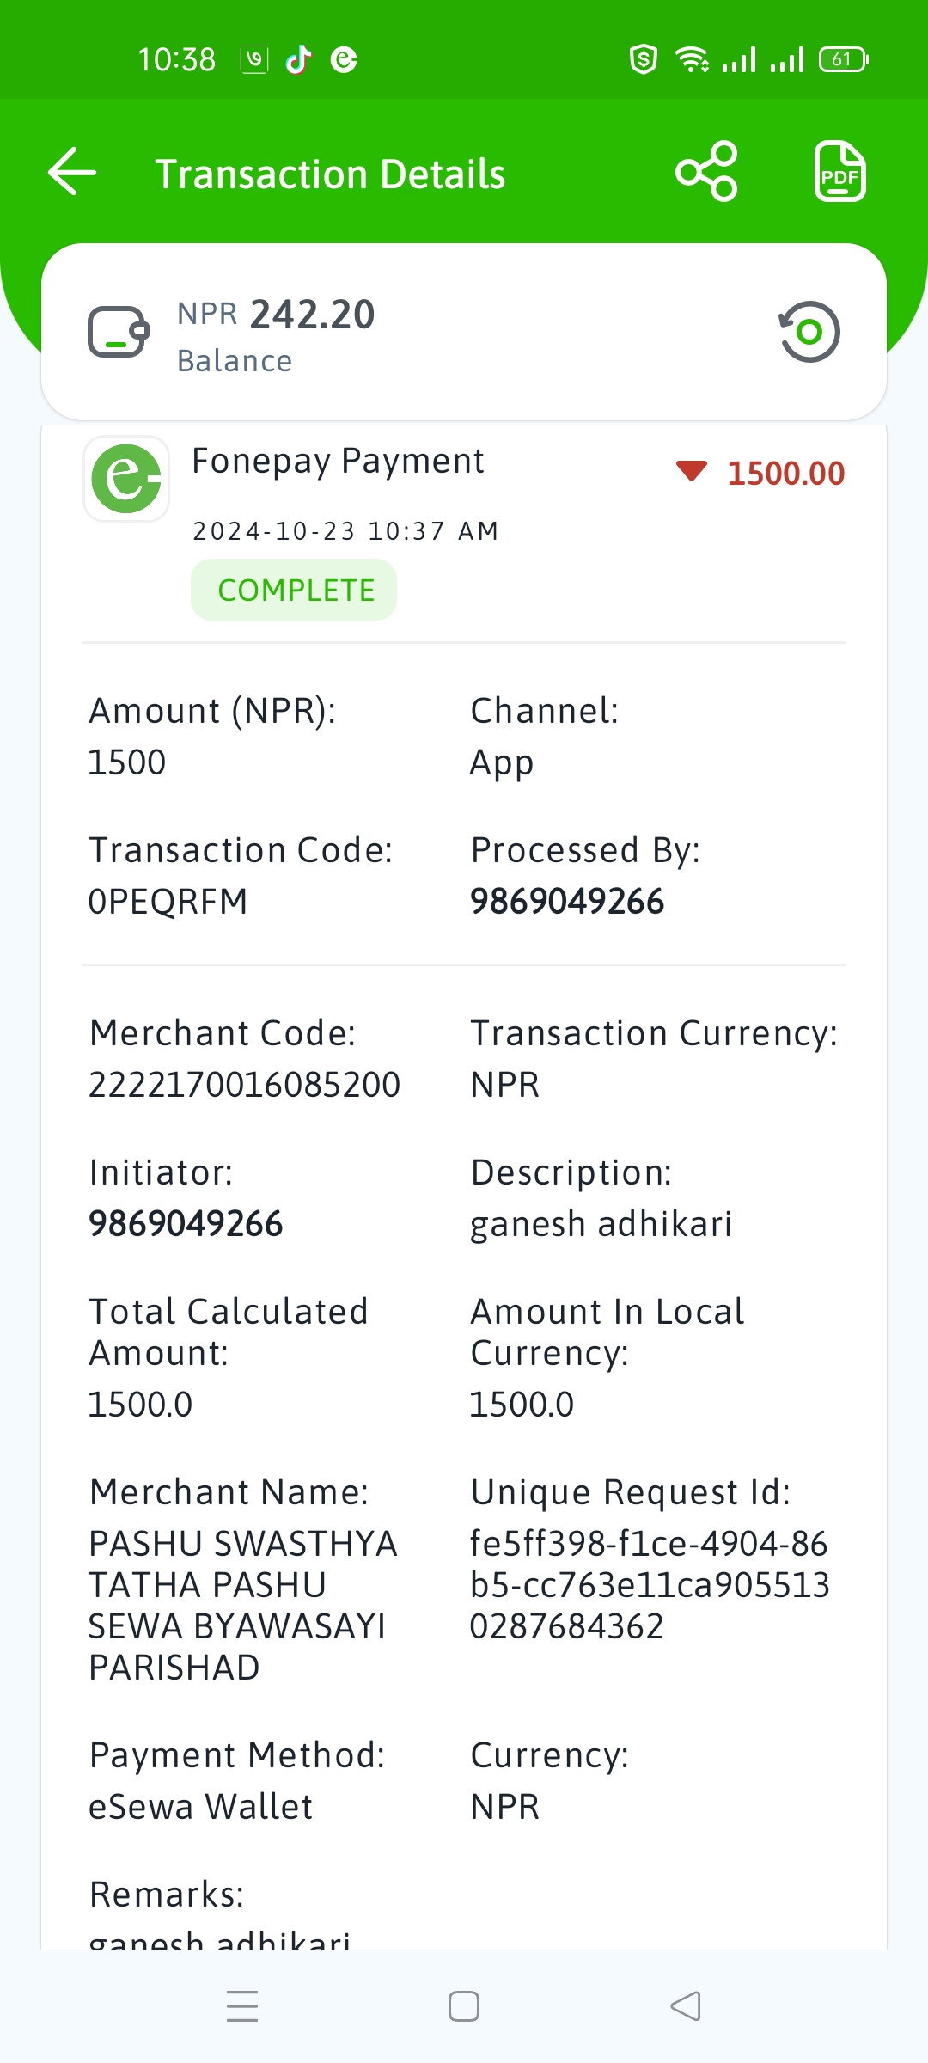Viewport: 928px width, 2063px height.
Task: Tap the red down arrow indicator
Action: [x=691, y=471]
